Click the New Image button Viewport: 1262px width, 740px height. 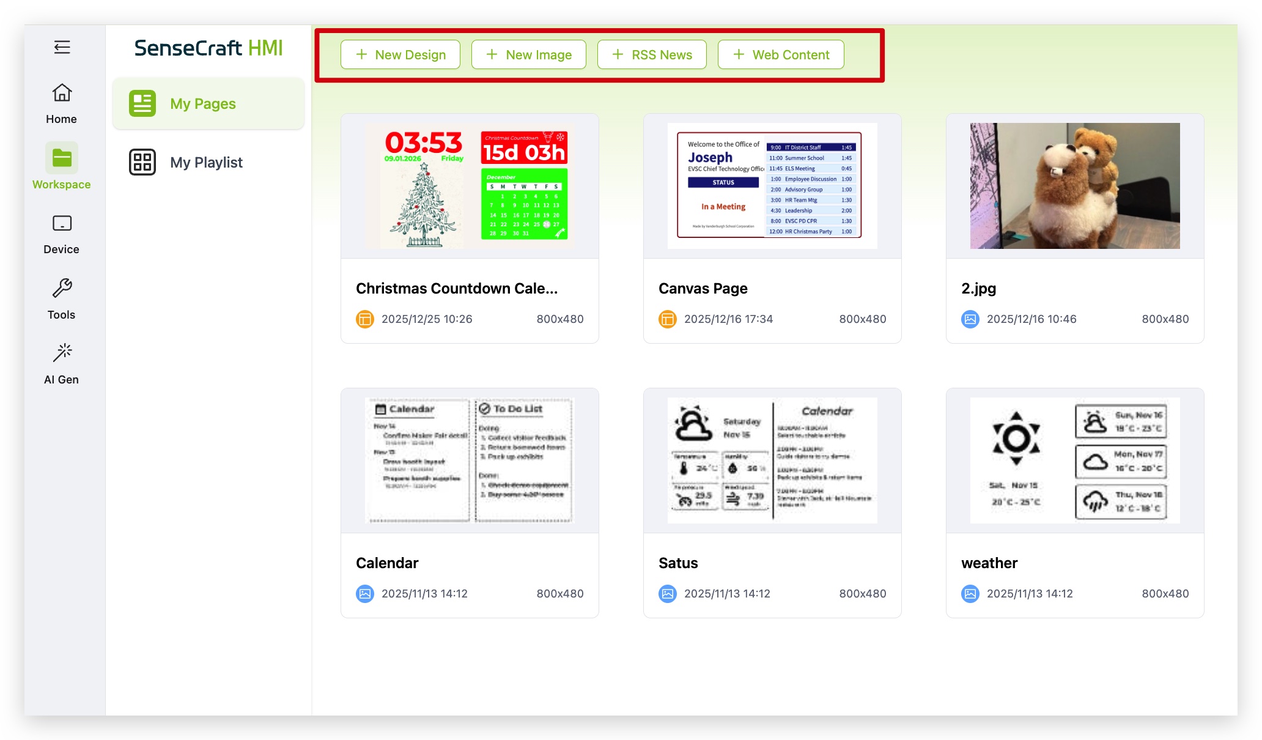528,55
